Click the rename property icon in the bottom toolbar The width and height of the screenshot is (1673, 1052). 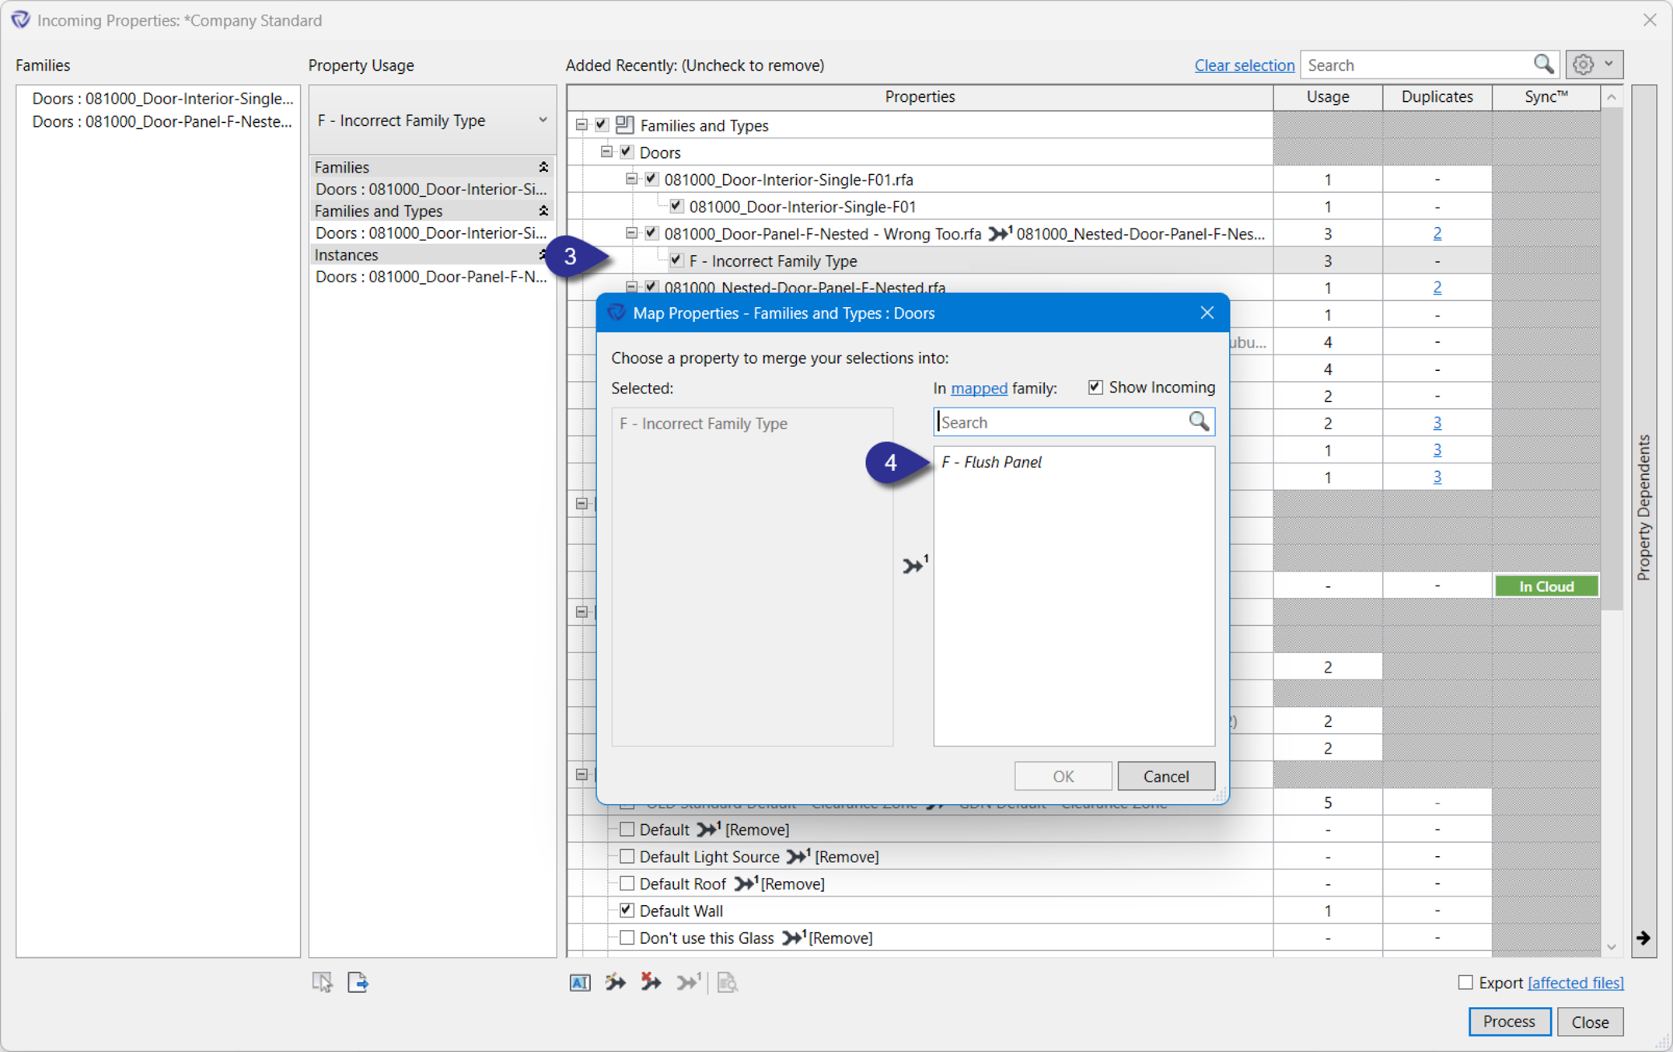580,982
